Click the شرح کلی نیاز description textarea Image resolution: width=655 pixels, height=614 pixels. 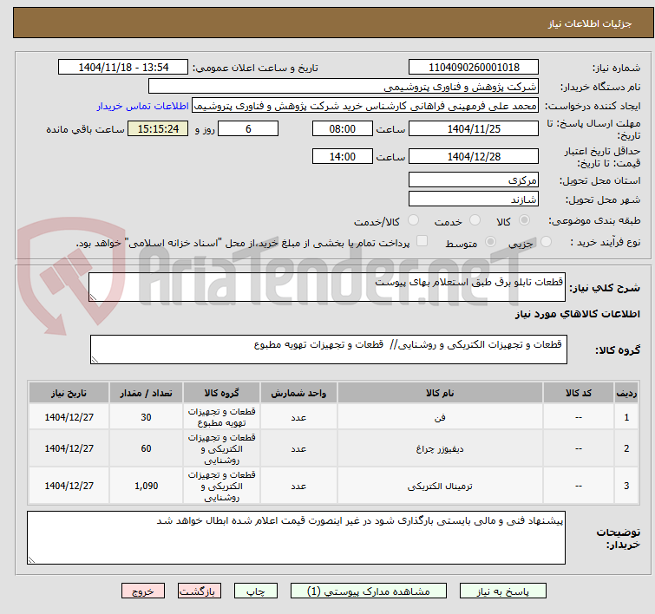(x=327, y=287)
